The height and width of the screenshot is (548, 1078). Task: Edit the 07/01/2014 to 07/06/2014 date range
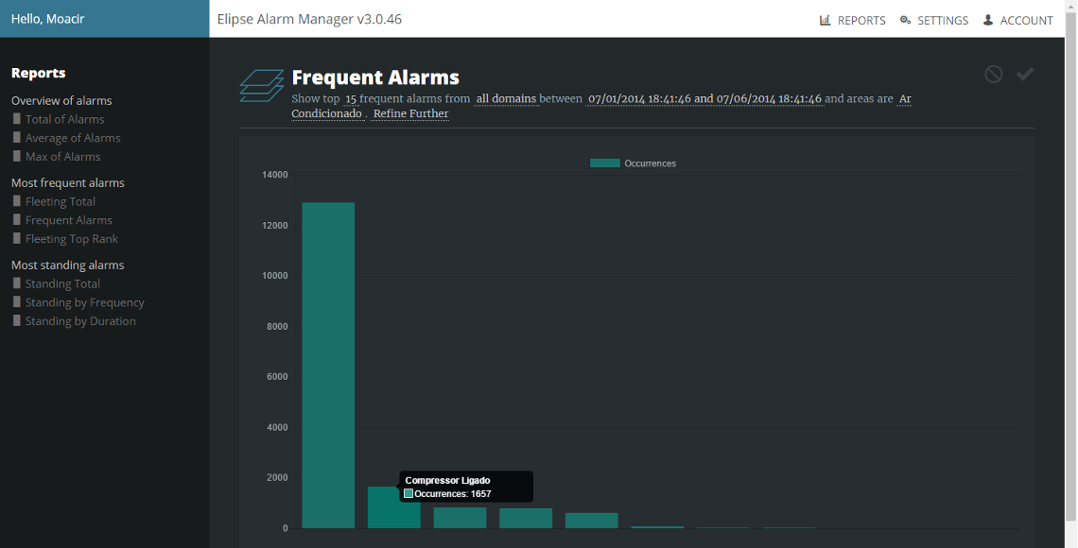[704, 99]
